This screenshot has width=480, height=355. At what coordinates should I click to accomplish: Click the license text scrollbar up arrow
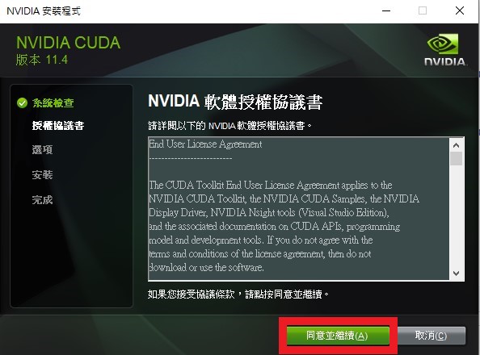pos(456,145)
